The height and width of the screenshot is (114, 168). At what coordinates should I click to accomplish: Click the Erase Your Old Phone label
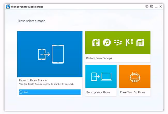coord(133,92)
